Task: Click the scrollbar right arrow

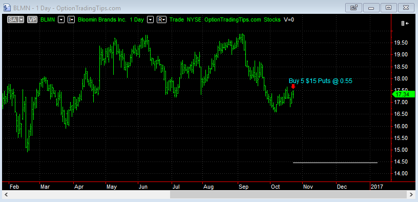Action: click(412, 194)
